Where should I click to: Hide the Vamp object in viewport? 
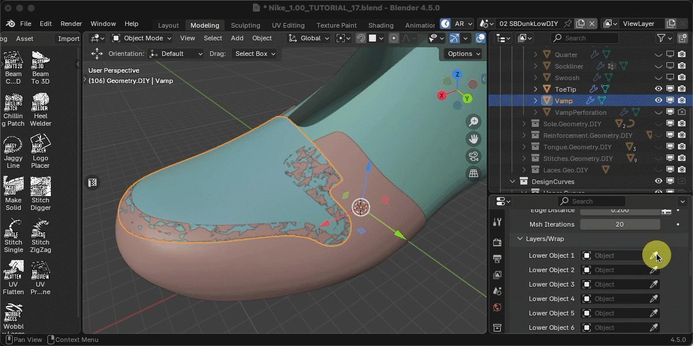click(658, 100)
